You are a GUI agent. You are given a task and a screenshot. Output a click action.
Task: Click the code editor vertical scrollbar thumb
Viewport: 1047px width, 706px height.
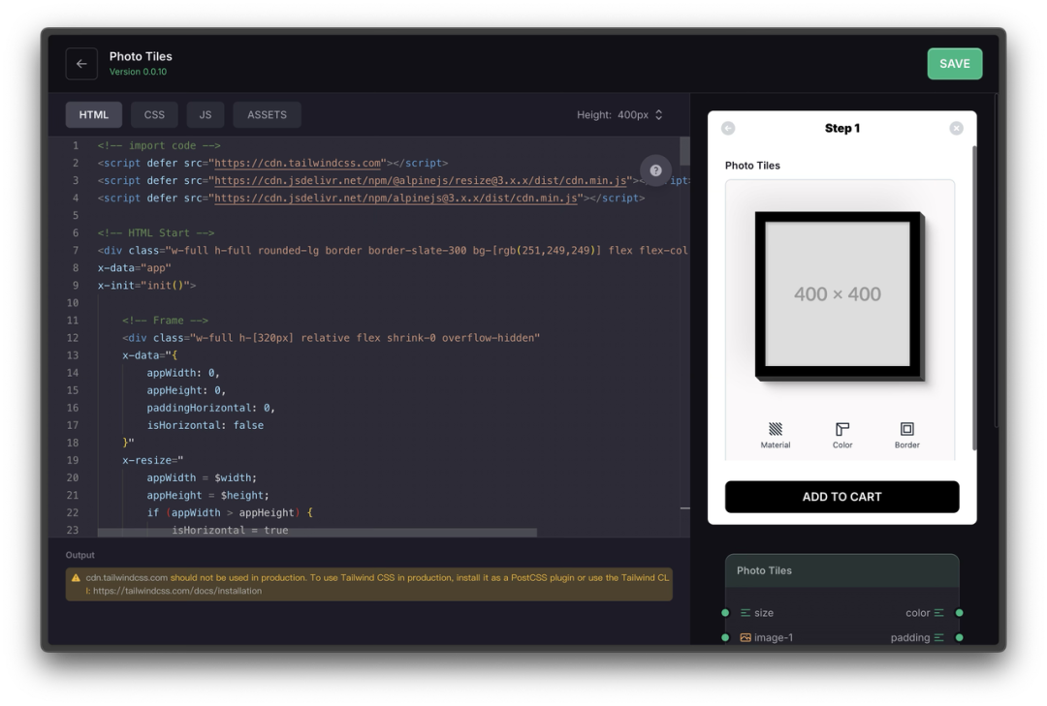(x=684, y=151)
